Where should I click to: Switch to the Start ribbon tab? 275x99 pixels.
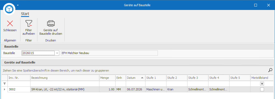(x=25, y=14)
